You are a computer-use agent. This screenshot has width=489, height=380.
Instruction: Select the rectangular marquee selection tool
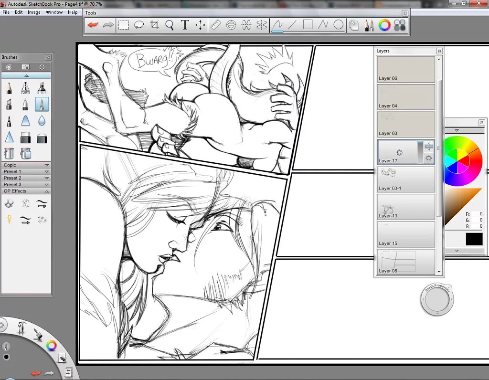point(124,25)
